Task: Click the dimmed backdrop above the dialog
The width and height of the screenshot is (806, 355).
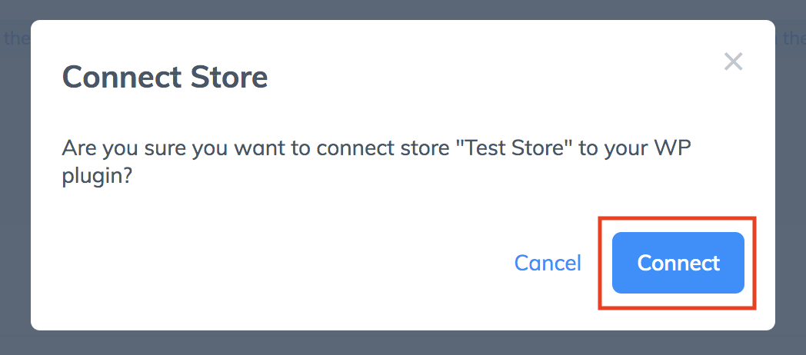Action: pyautogui.click(x=403, y=9)
